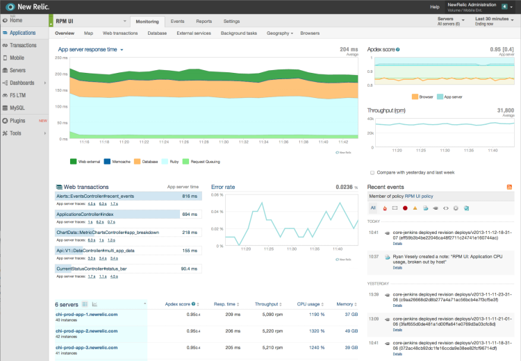Click the New Relic logo

pos(27,7)
